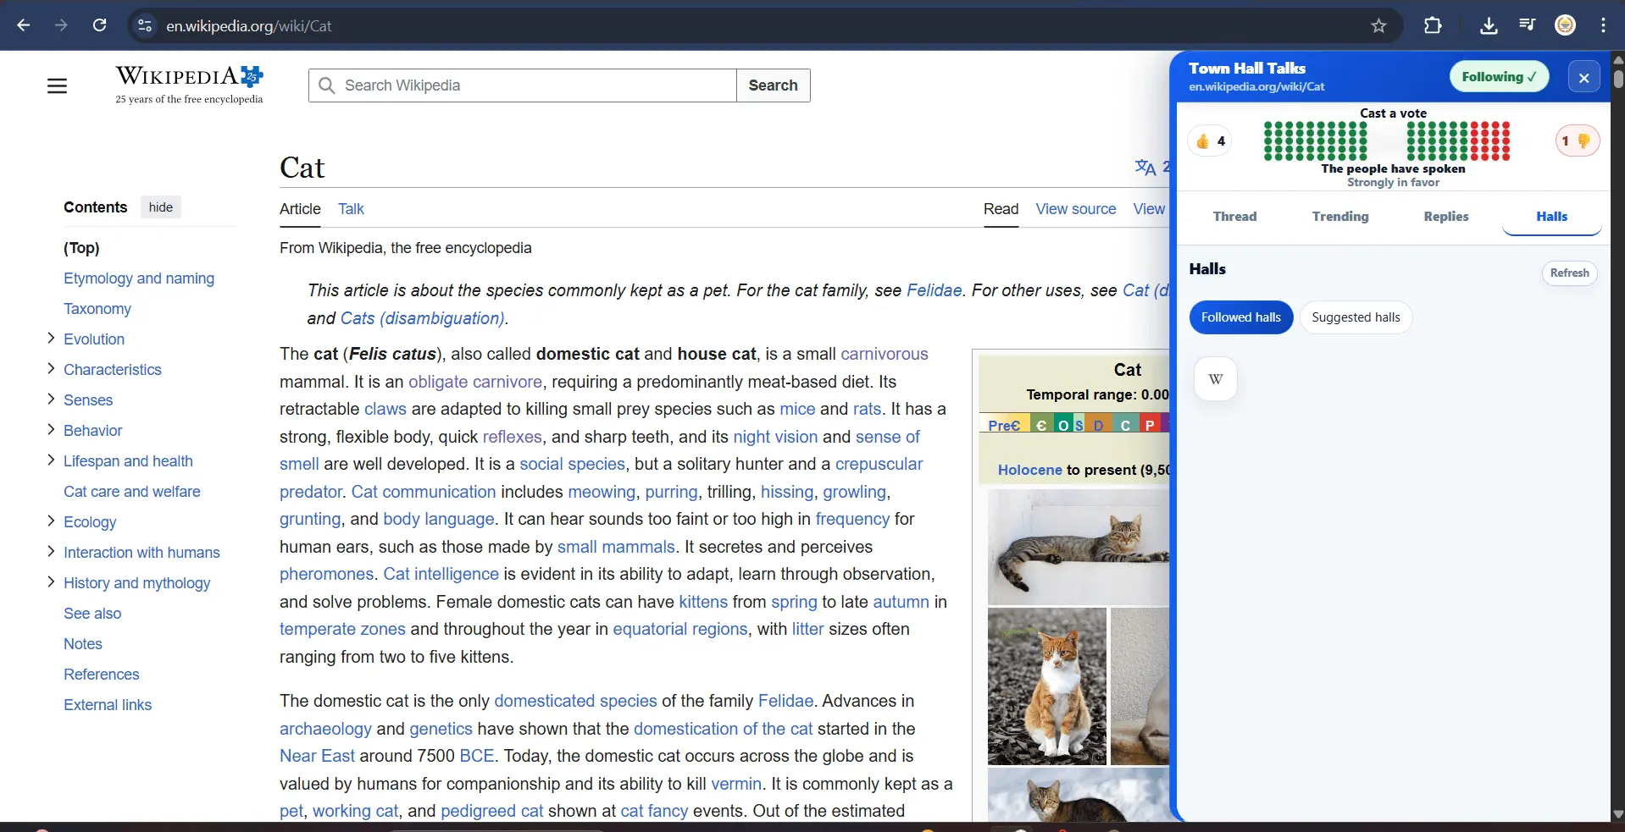1625x832 pixels.
Task: Click the browser forward arrow
Action: [x=61, y=25]
